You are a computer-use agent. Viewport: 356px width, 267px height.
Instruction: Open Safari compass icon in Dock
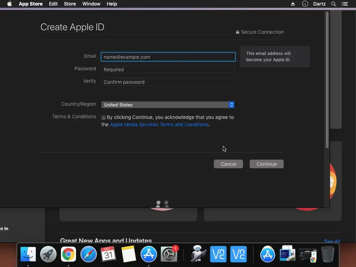[x=89, y=254]
